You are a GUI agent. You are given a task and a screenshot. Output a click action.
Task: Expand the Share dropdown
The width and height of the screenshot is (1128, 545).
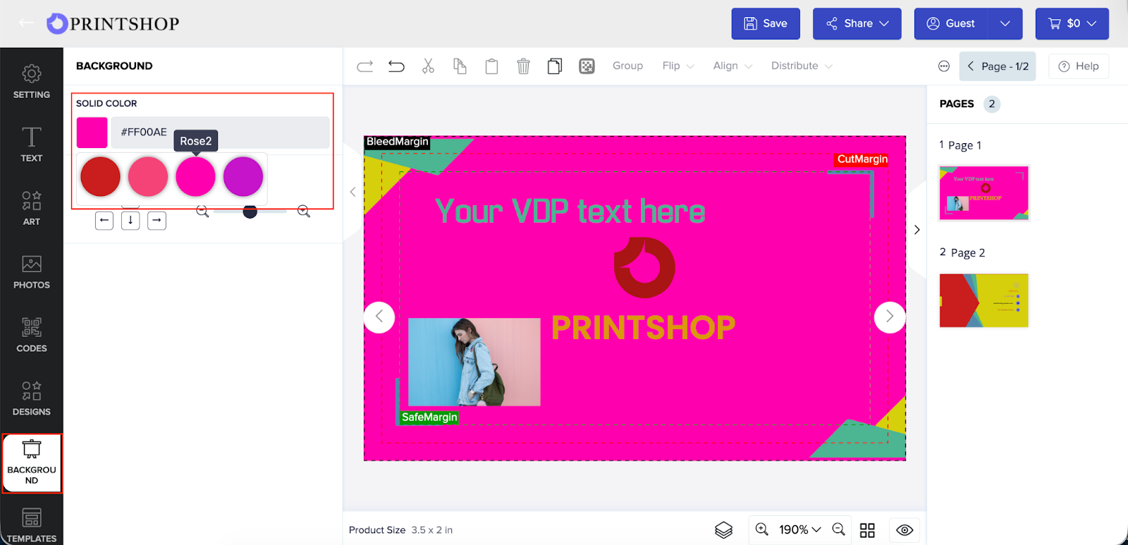tap(857, 23)
